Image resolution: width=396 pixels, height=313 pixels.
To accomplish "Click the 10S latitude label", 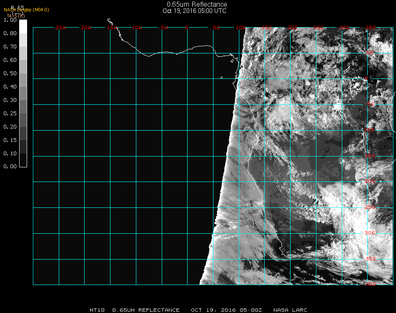I will pos(370,130).
